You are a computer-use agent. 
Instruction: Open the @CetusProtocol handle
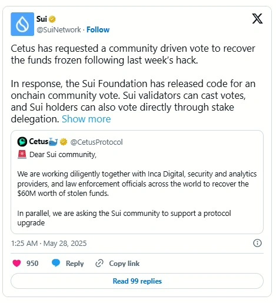(97, 142)
